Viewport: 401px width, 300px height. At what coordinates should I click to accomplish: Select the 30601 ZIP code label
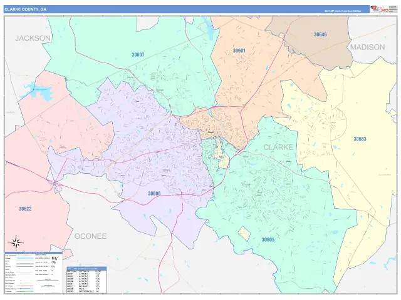[239, 51]
